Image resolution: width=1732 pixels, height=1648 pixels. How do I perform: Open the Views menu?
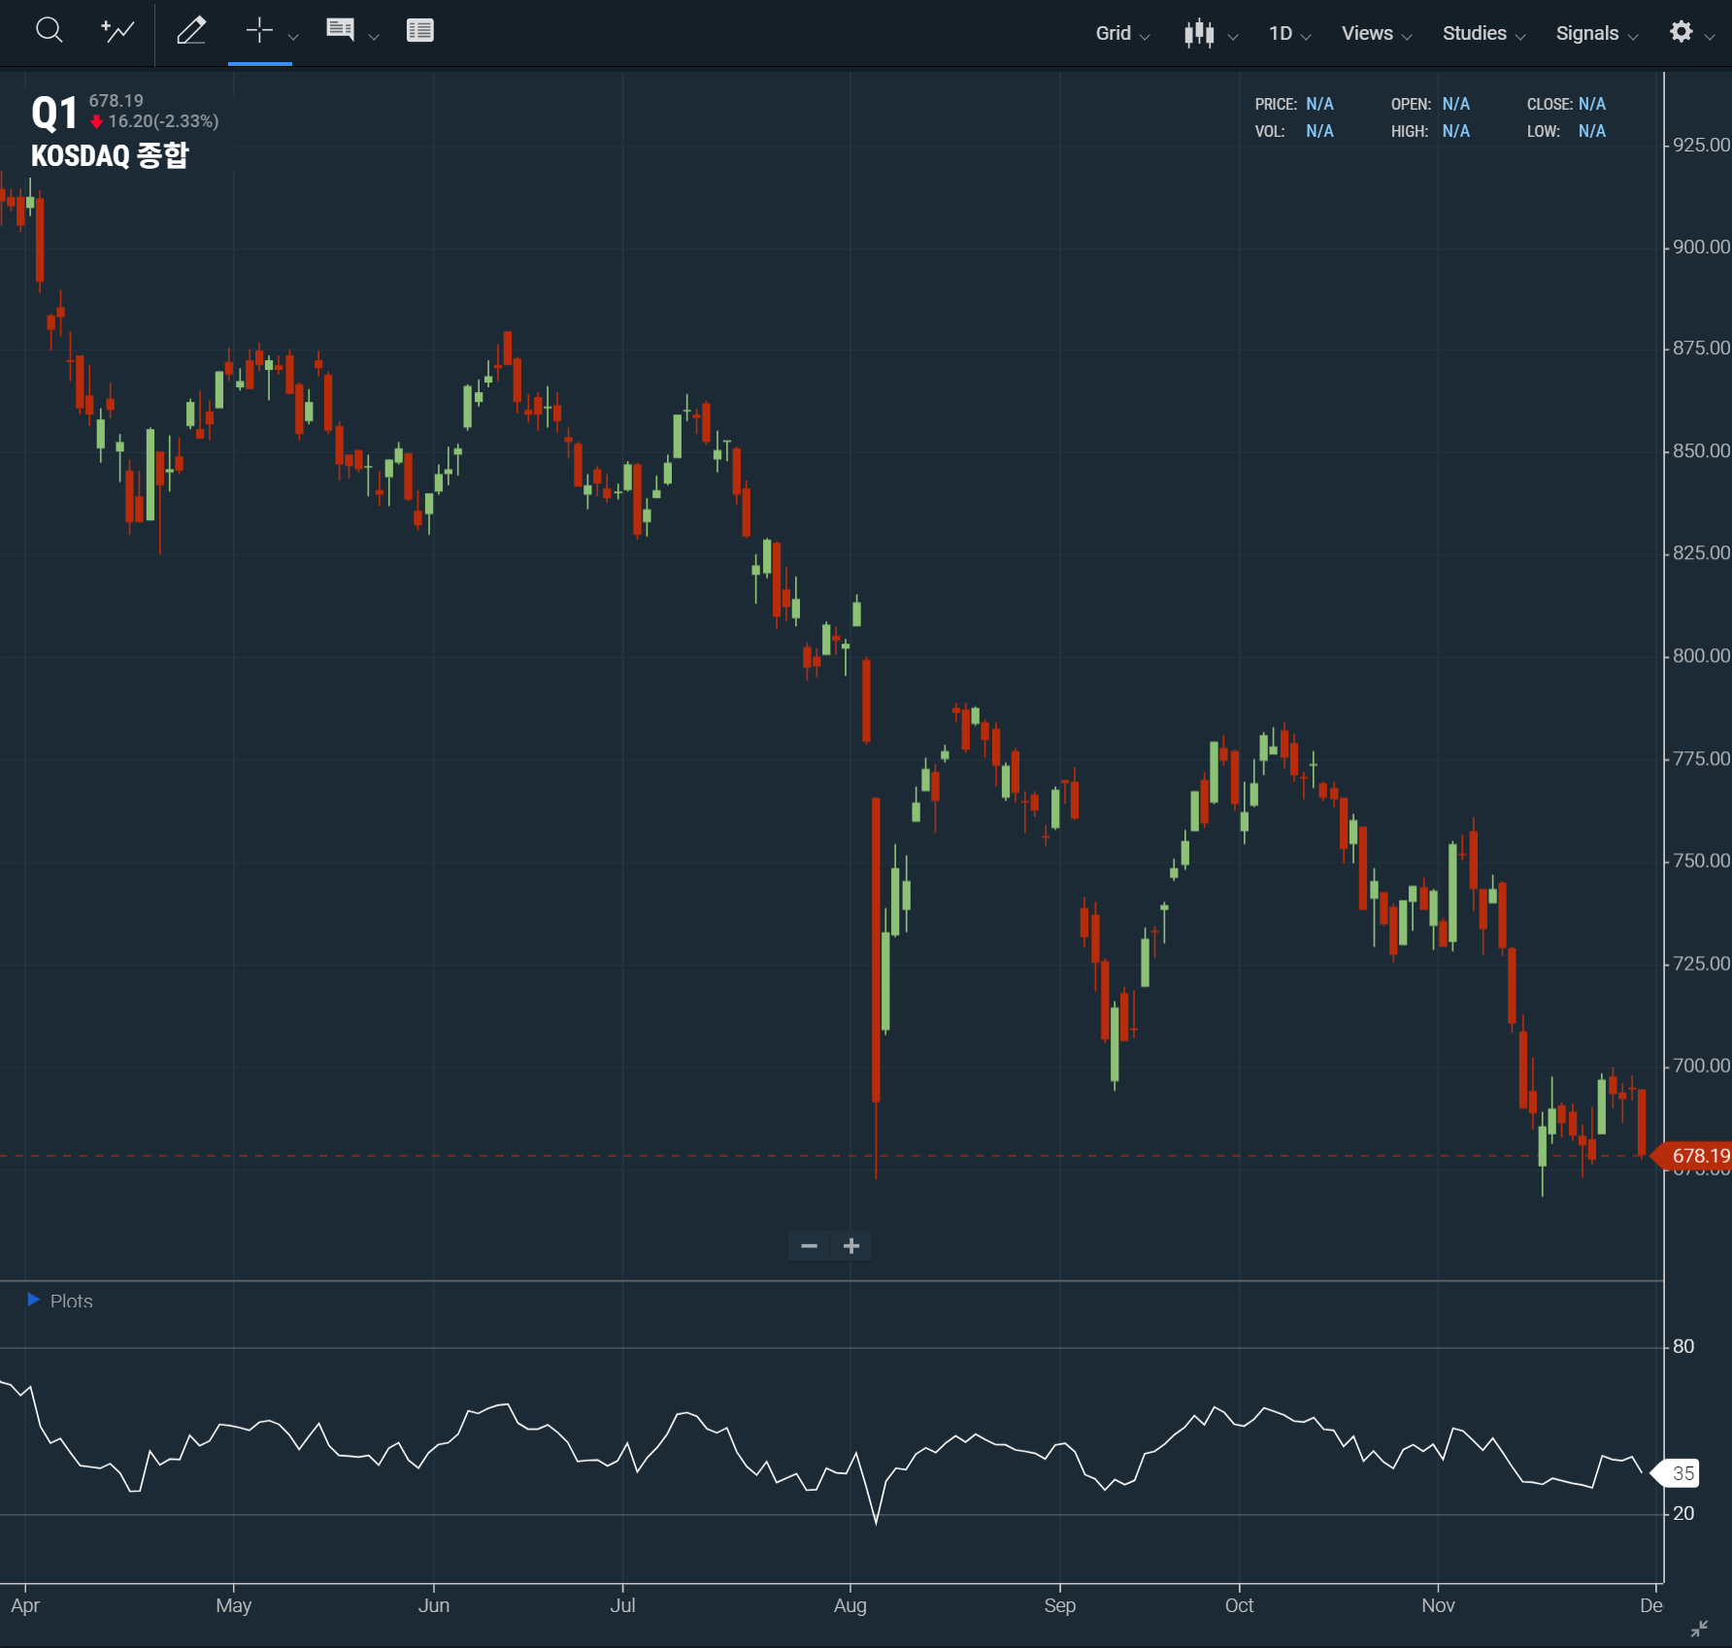click(x=1376, y=34)
